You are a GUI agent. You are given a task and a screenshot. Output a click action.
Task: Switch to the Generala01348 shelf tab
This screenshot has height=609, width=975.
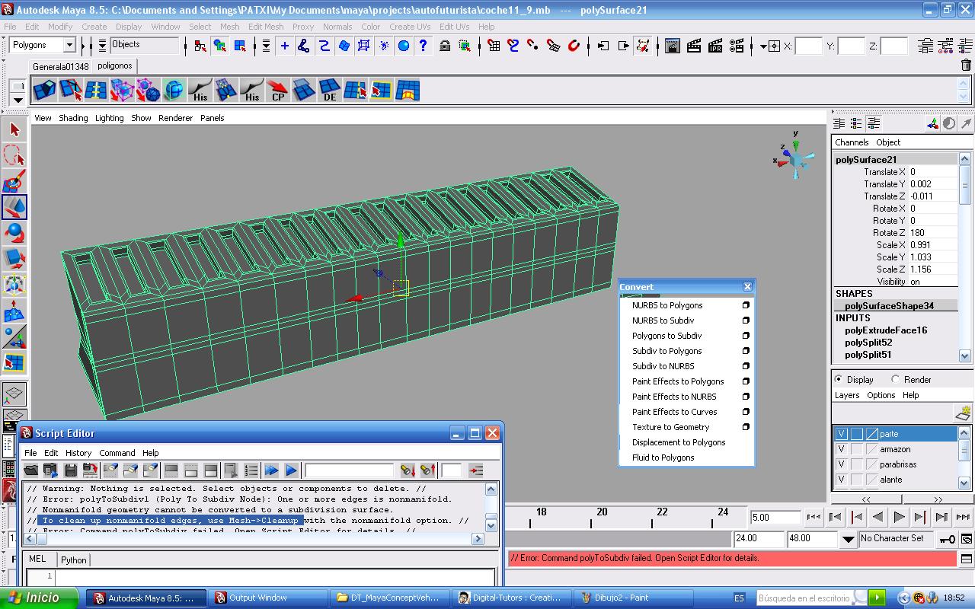click(x=60, y=66)
